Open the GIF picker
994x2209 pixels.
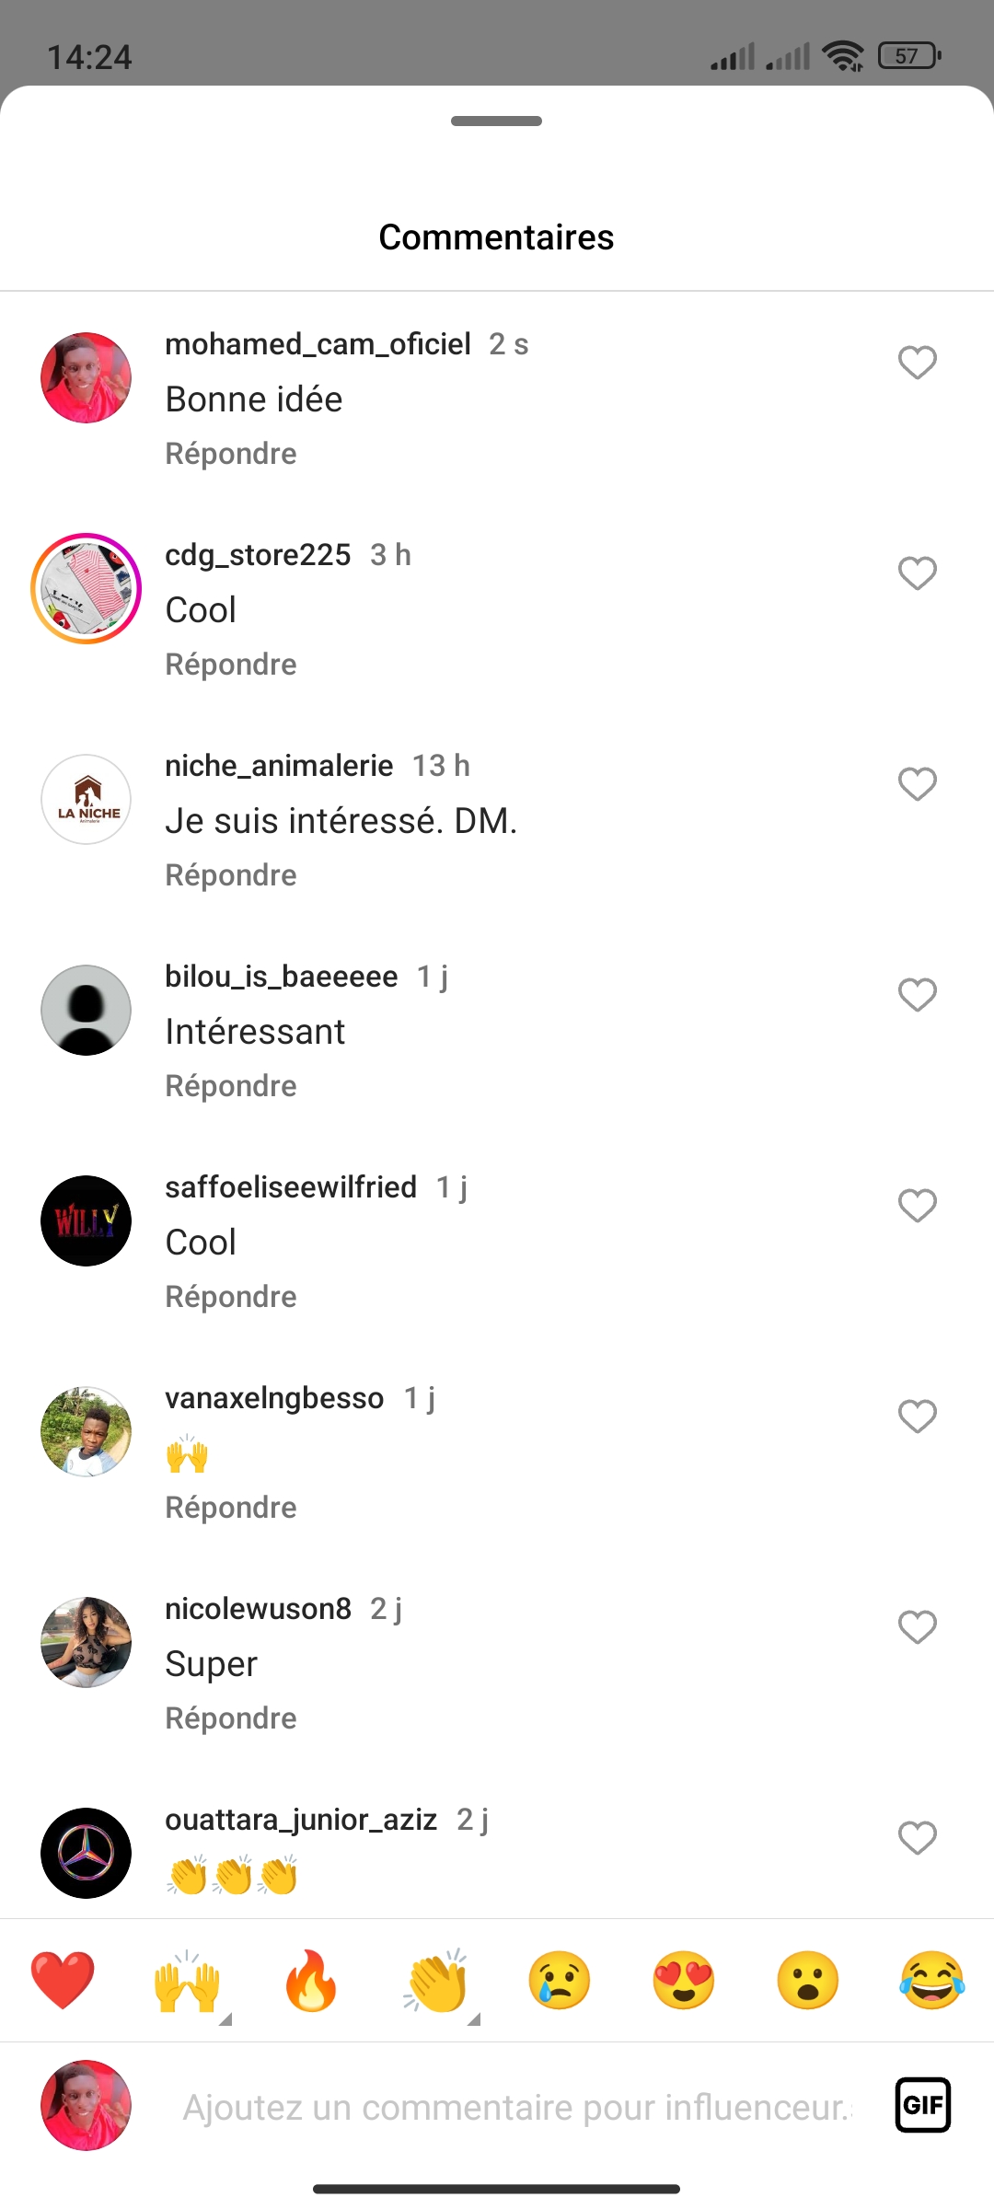point(922,2105)
